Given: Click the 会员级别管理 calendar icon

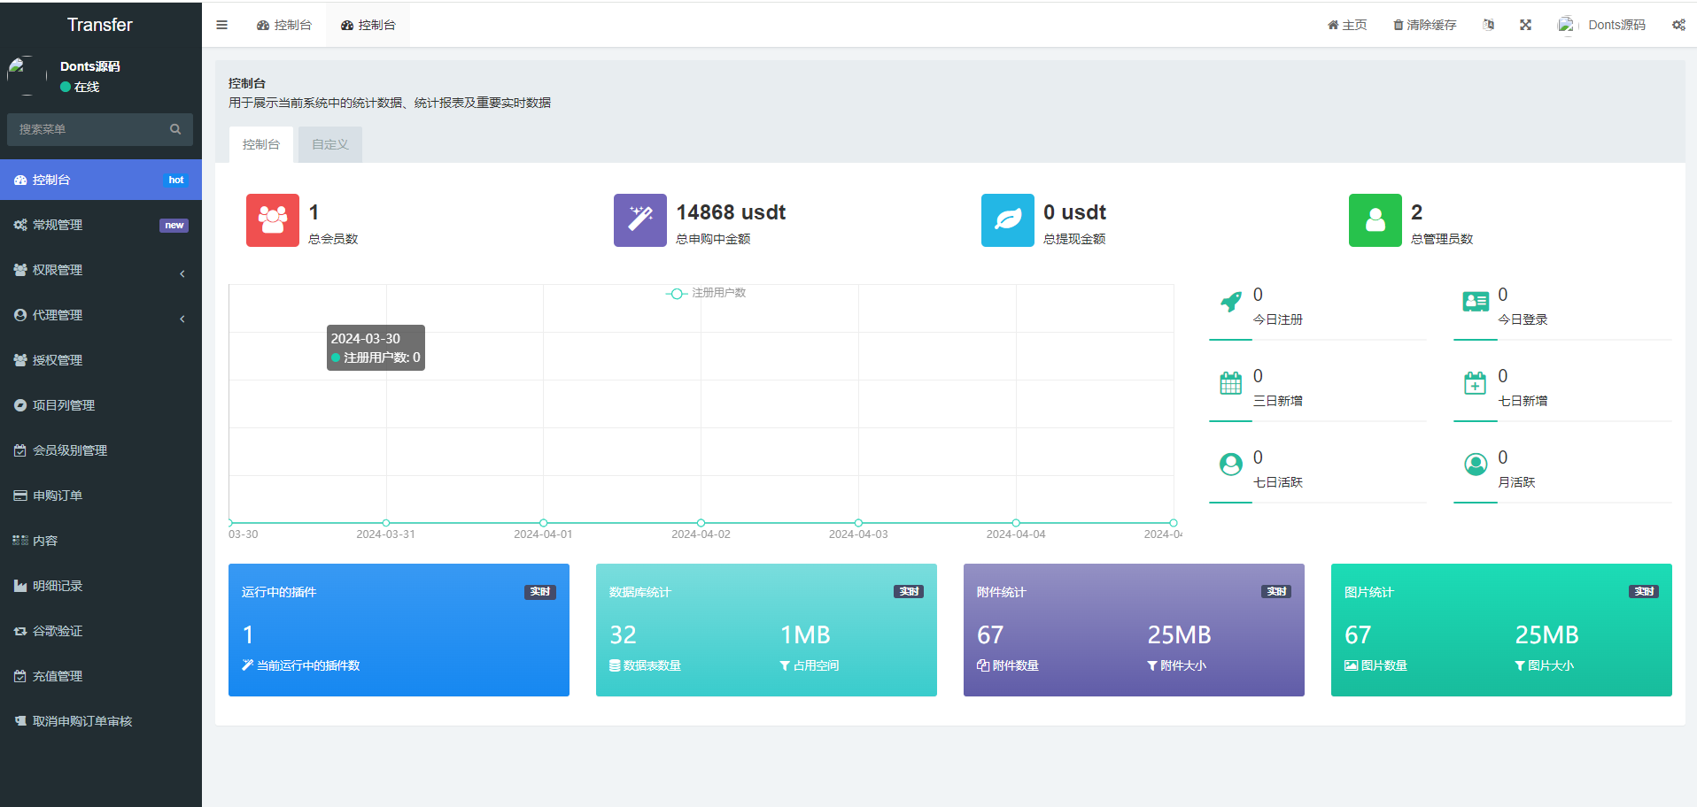Looking at the screenshot, I should point(20,450).
